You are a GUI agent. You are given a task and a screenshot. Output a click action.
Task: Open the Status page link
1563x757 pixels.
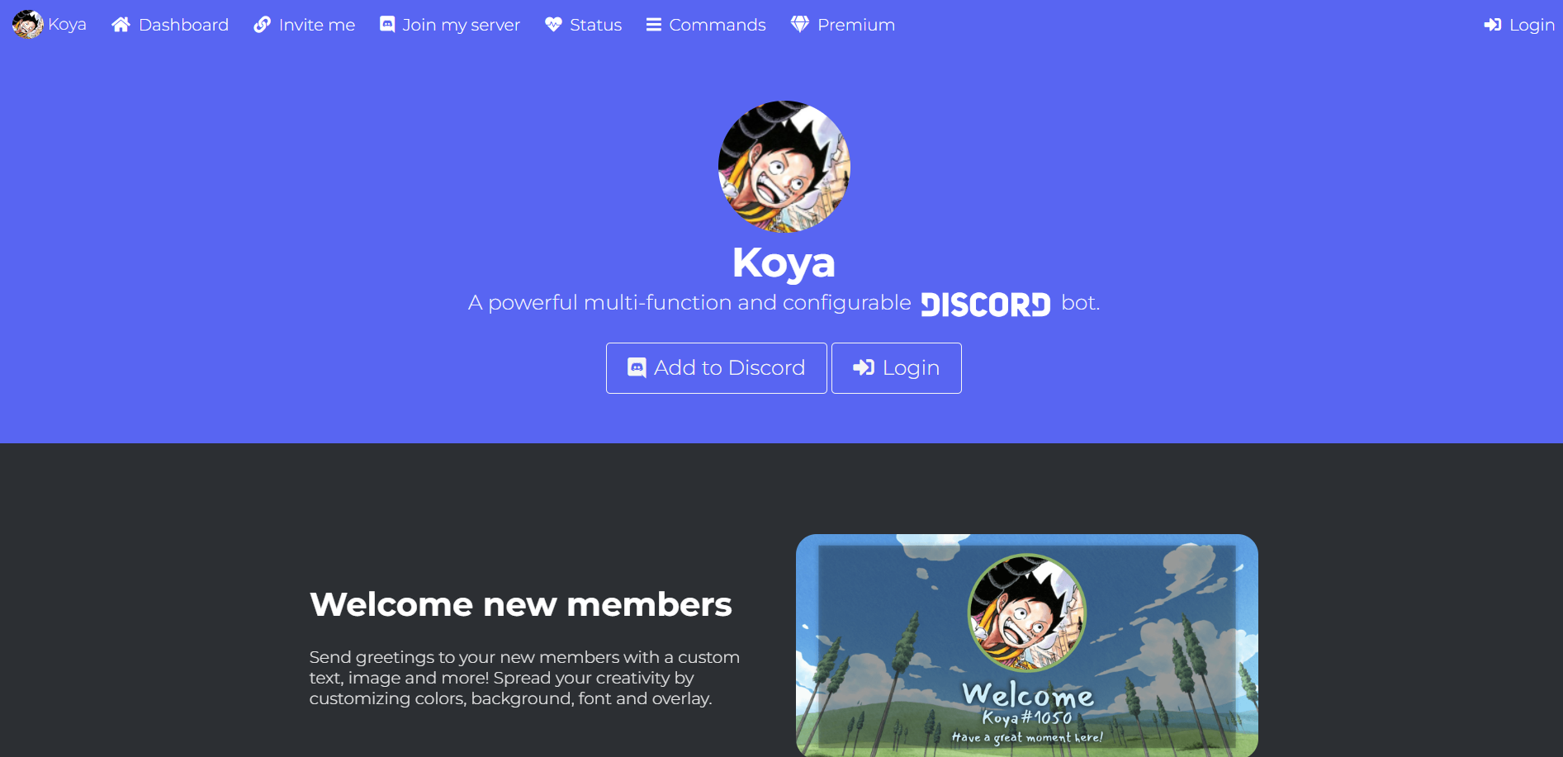[584, 25]
